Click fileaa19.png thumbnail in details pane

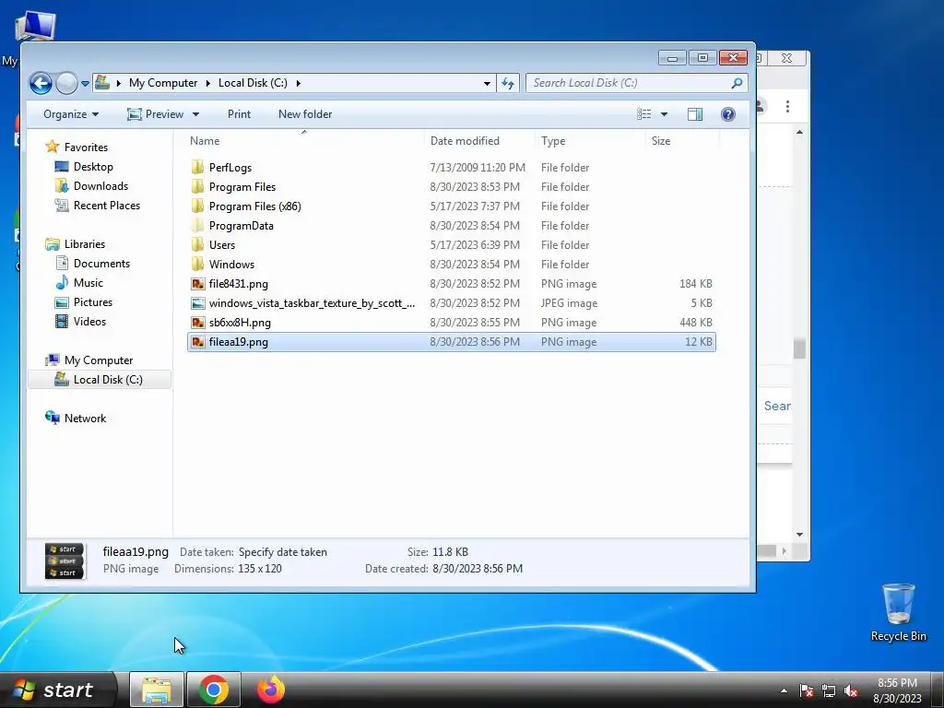coord(65,560)
